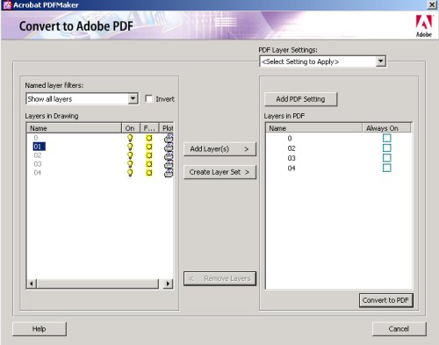Viewport: 439px width, 345px height.
Task: Open the PDF Layer Settings dropdown
Action: coord(380,61)
